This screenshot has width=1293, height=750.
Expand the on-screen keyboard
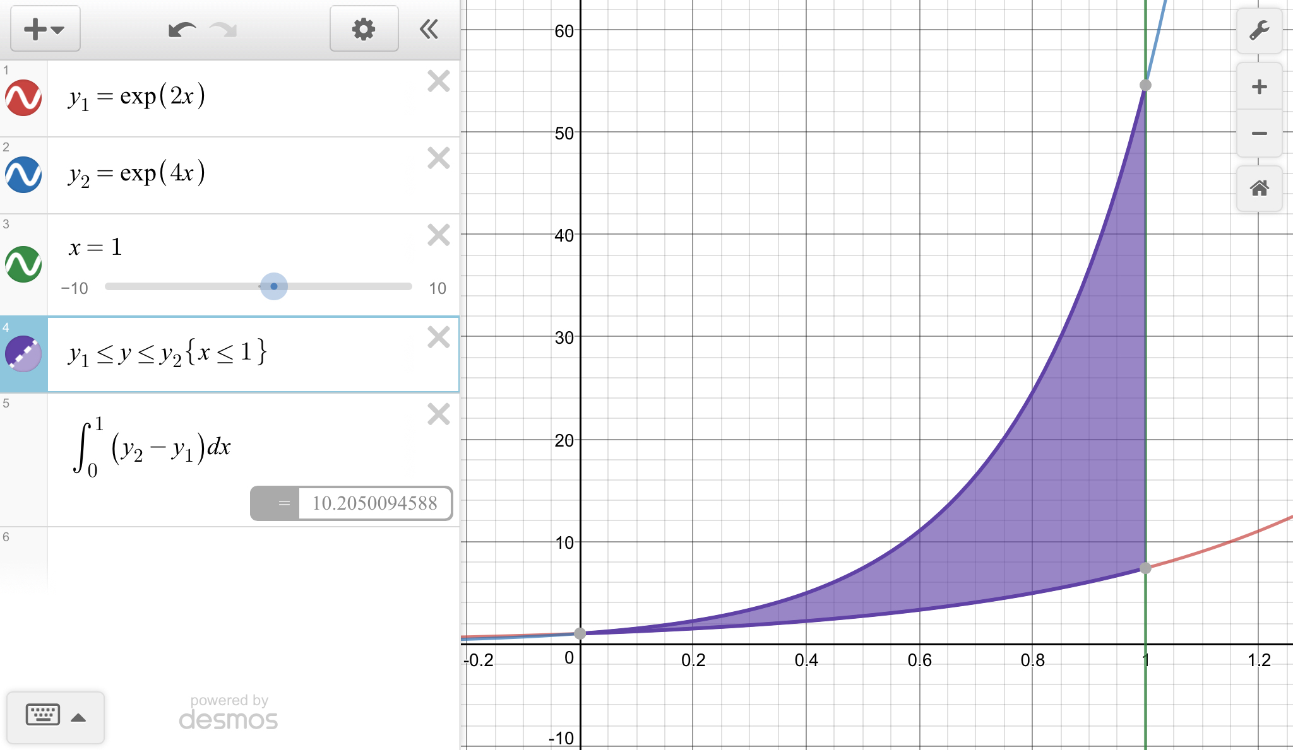tap(56, 717)
